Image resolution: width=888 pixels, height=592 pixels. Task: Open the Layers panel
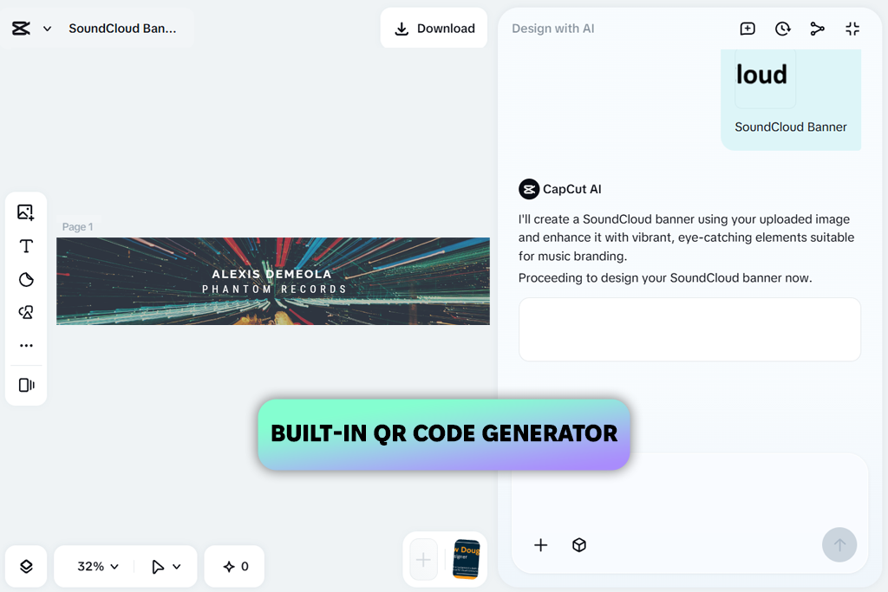point(26,567)
